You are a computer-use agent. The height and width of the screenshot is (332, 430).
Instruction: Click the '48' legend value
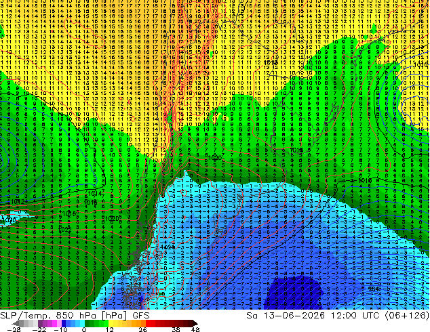pyautogui.click(x=195, y=329)
